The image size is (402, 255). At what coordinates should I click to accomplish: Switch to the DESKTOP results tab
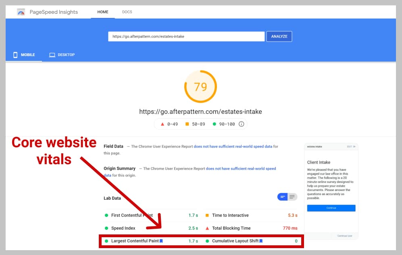pos(62,54)
